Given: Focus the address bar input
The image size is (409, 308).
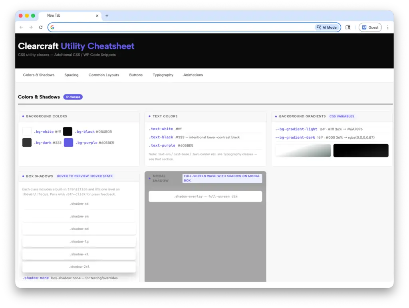Looking at the screenshot, I should [x=180, y=27].
